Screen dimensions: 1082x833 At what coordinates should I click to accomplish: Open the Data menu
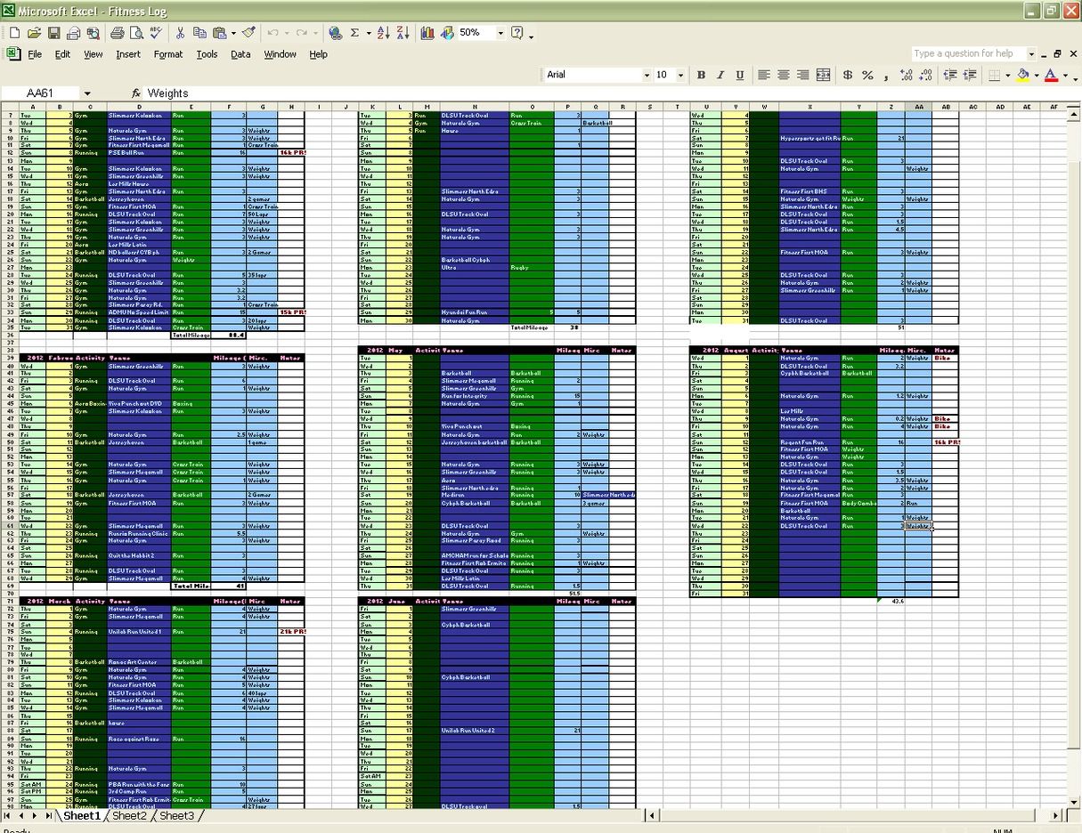[x=240, y=54]
